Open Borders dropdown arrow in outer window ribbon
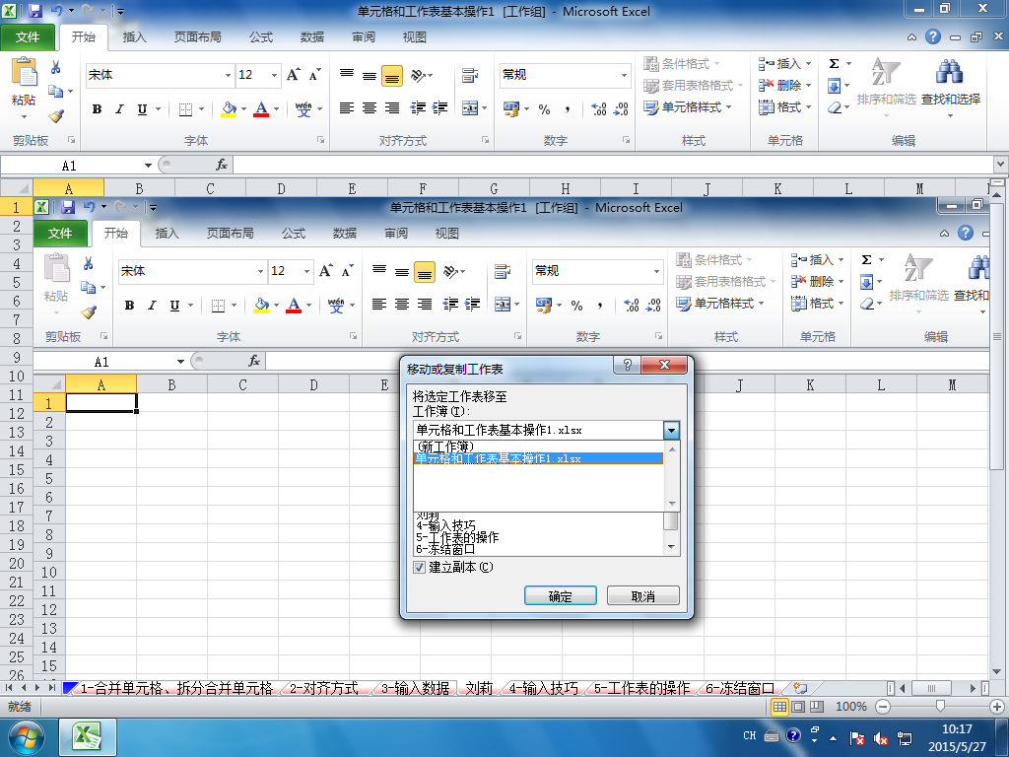The width and height of the screenshot is (1009, 757). tap(201, 108)
